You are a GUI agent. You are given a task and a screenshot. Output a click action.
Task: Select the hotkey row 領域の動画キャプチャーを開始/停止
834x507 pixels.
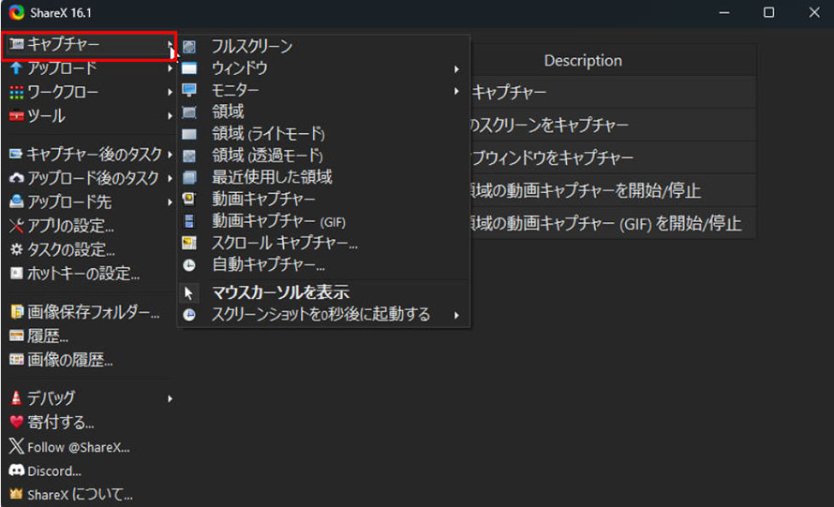point(612,190)
